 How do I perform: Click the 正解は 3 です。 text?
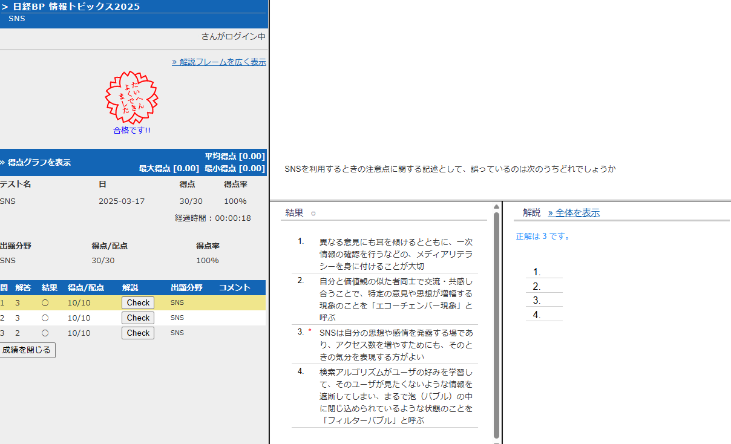[x=543, y=237]
